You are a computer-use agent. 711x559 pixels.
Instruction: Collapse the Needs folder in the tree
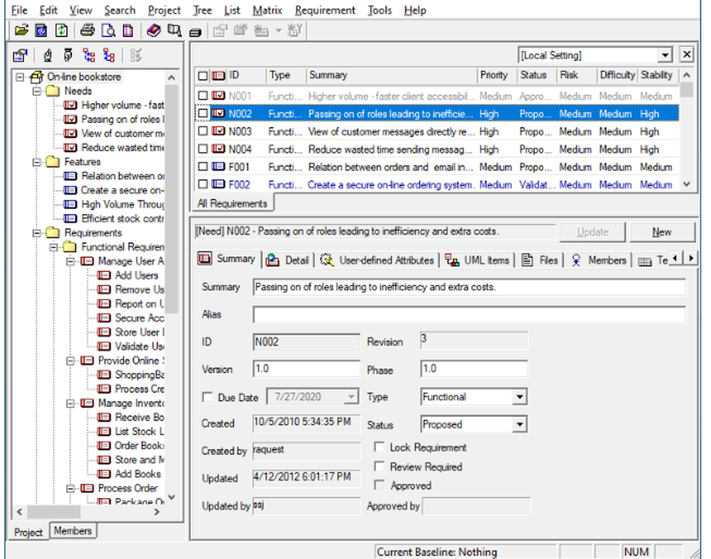[36, 91]
